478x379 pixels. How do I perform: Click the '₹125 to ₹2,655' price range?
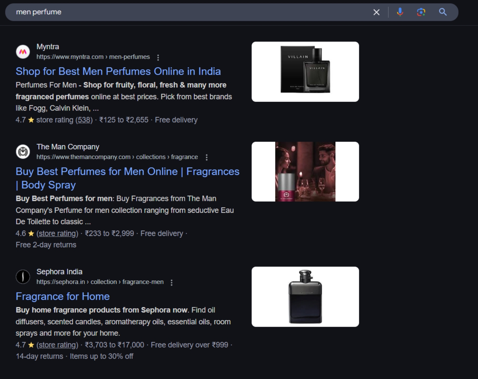pos(124,120)
